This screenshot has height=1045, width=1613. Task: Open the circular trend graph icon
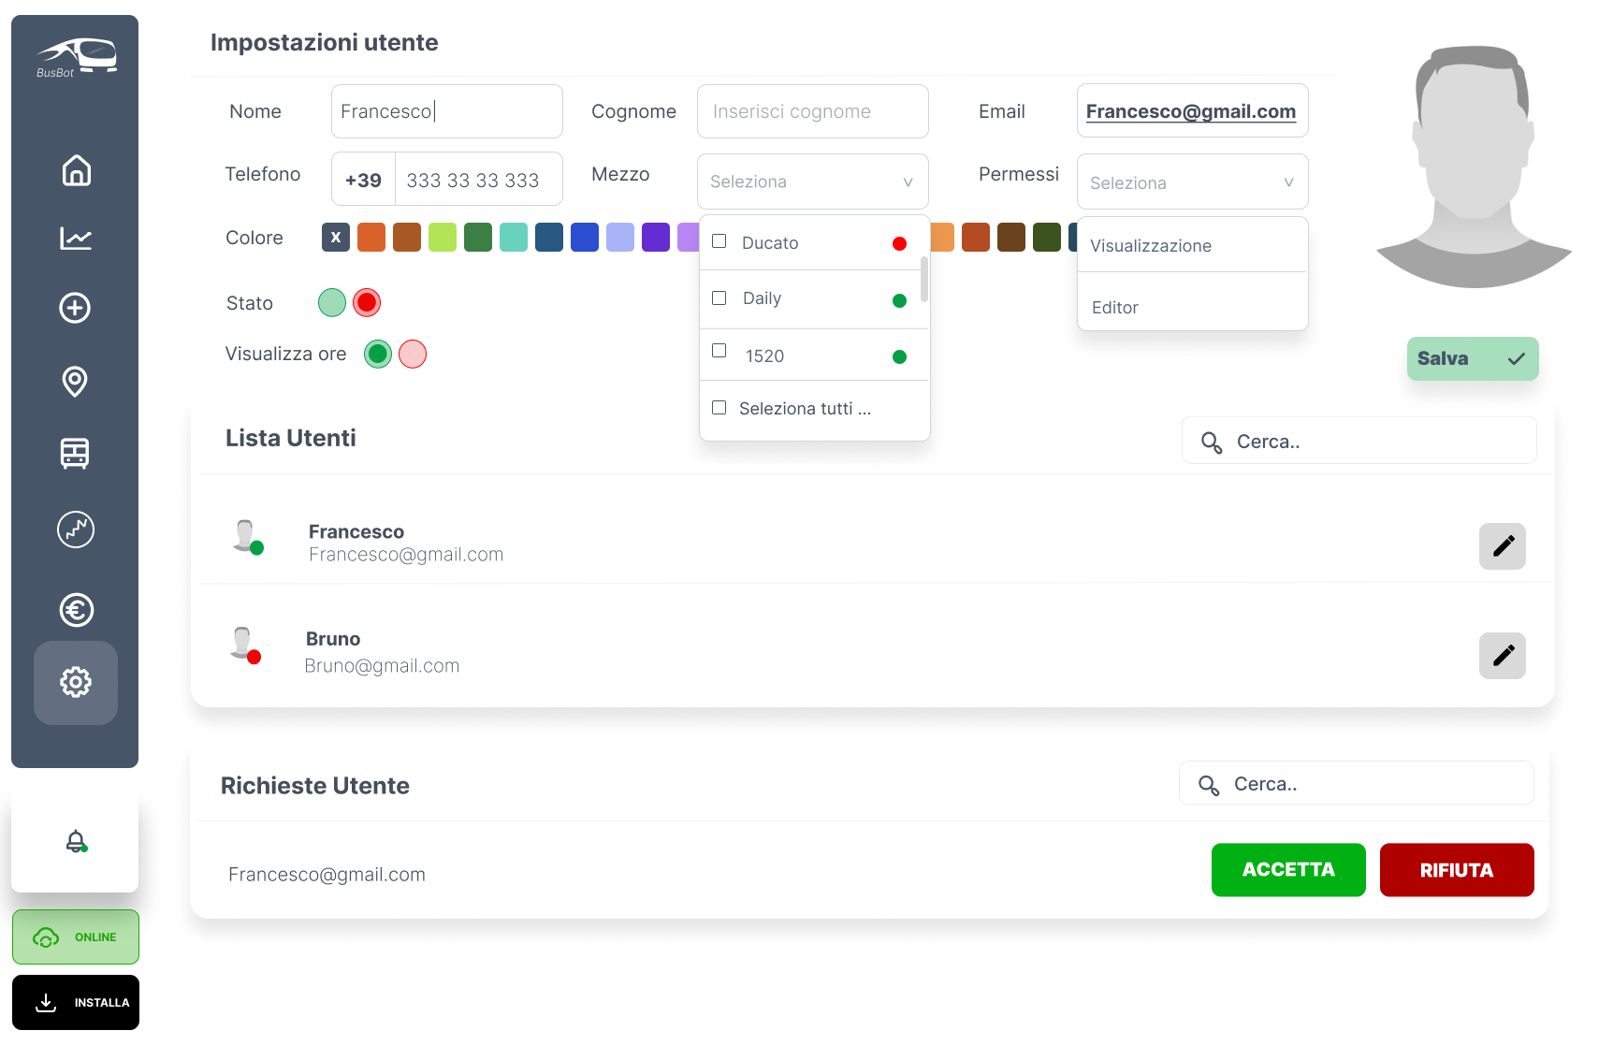(x=76, y=530)
